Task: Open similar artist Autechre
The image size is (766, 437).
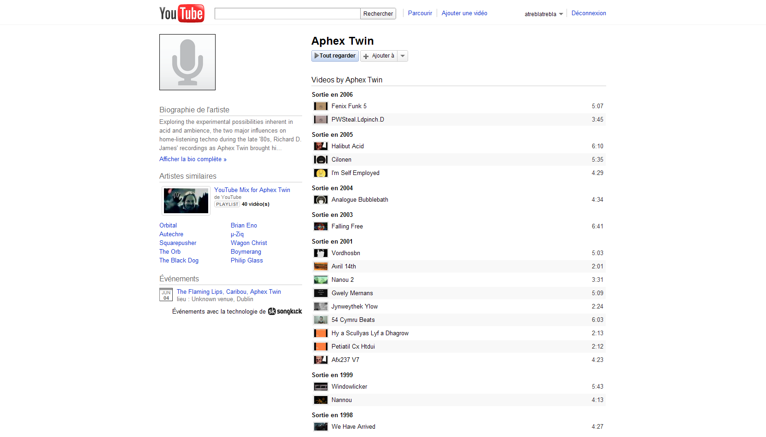Action: (171, 234)
